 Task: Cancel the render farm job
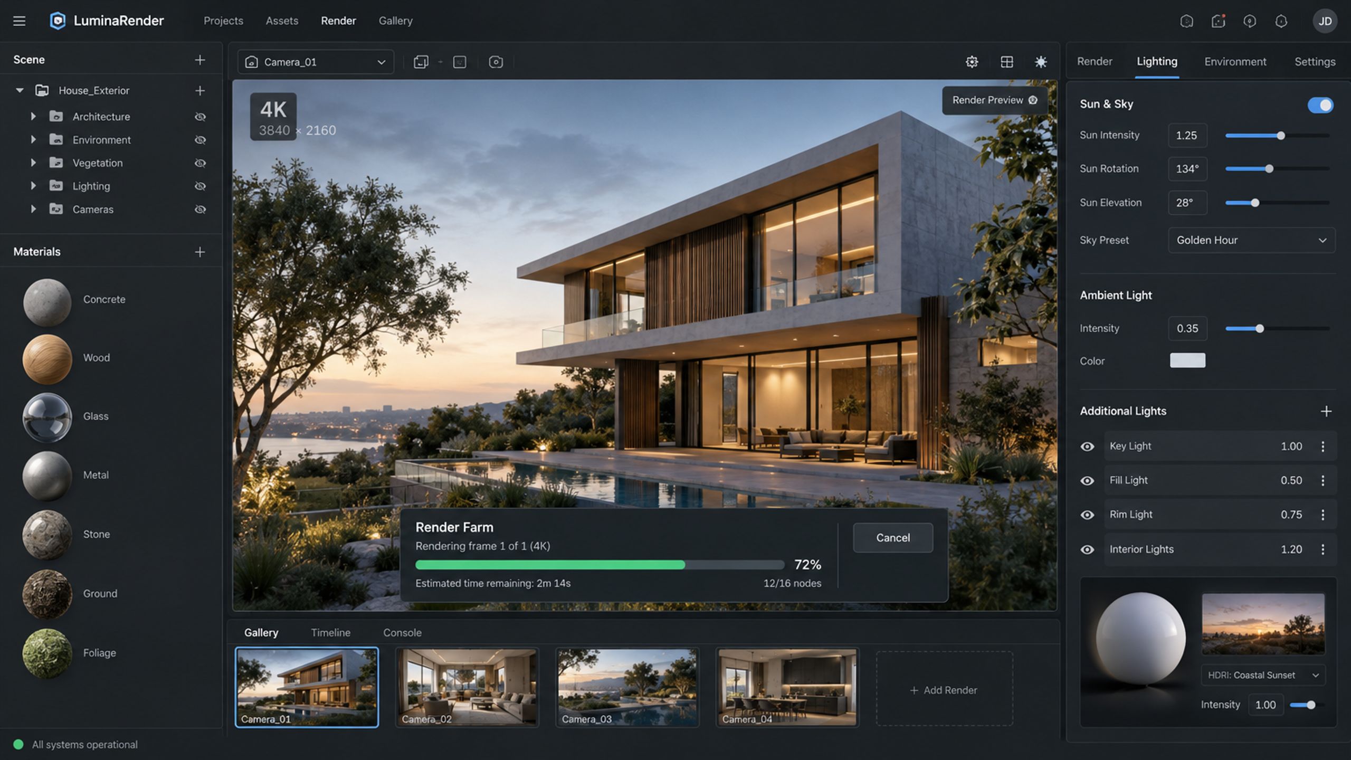coord(893,538)
